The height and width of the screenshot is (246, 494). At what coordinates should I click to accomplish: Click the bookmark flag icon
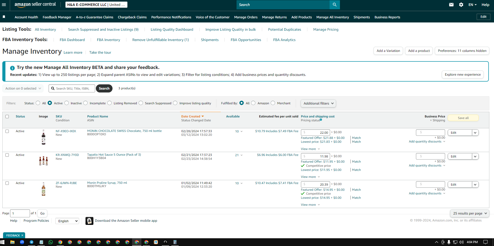click(x=4, y=17)
